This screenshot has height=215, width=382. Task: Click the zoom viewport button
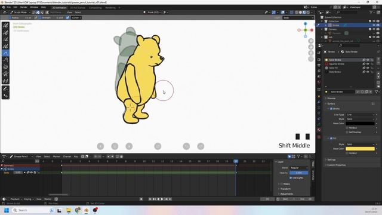(x=311, y=41)
